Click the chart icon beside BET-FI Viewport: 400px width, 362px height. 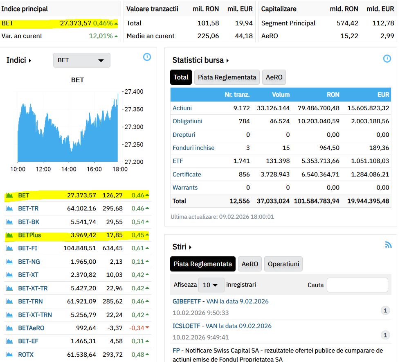tap(9, 248)
